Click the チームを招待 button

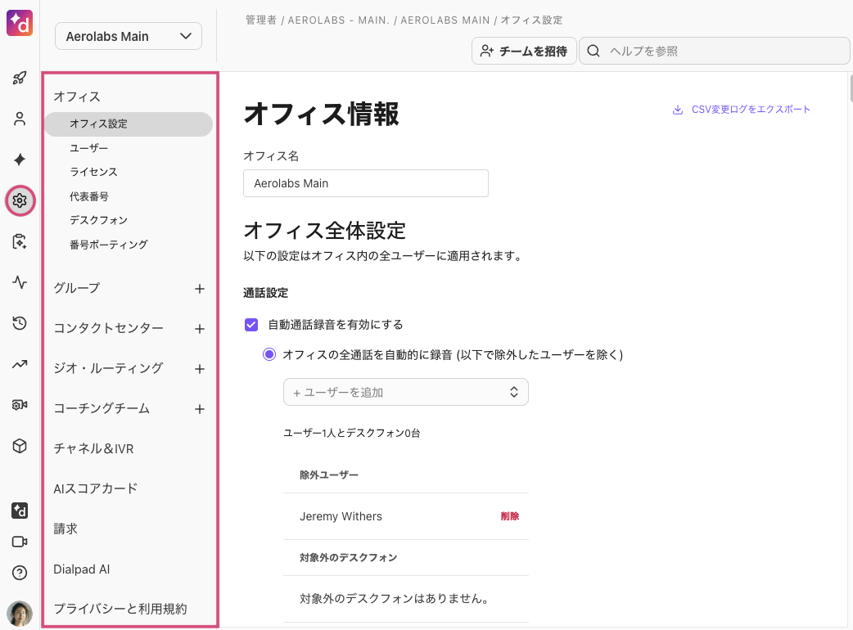[524, 51]
